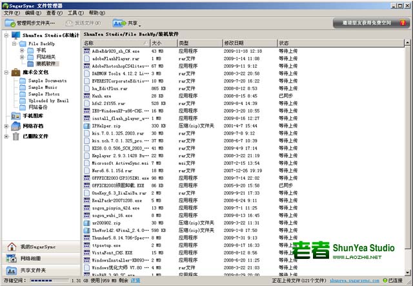Open 网络相册 panel icon

click(x=12, y=258)
